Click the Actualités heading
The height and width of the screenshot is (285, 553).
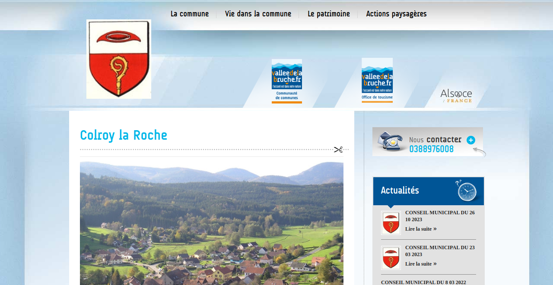400,190
